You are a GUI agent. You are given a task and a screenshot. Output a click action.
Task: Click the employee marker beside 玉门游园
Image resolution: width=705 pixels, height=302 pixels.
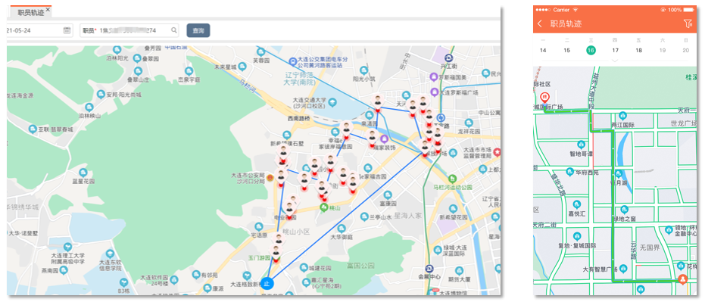point(276,251)
